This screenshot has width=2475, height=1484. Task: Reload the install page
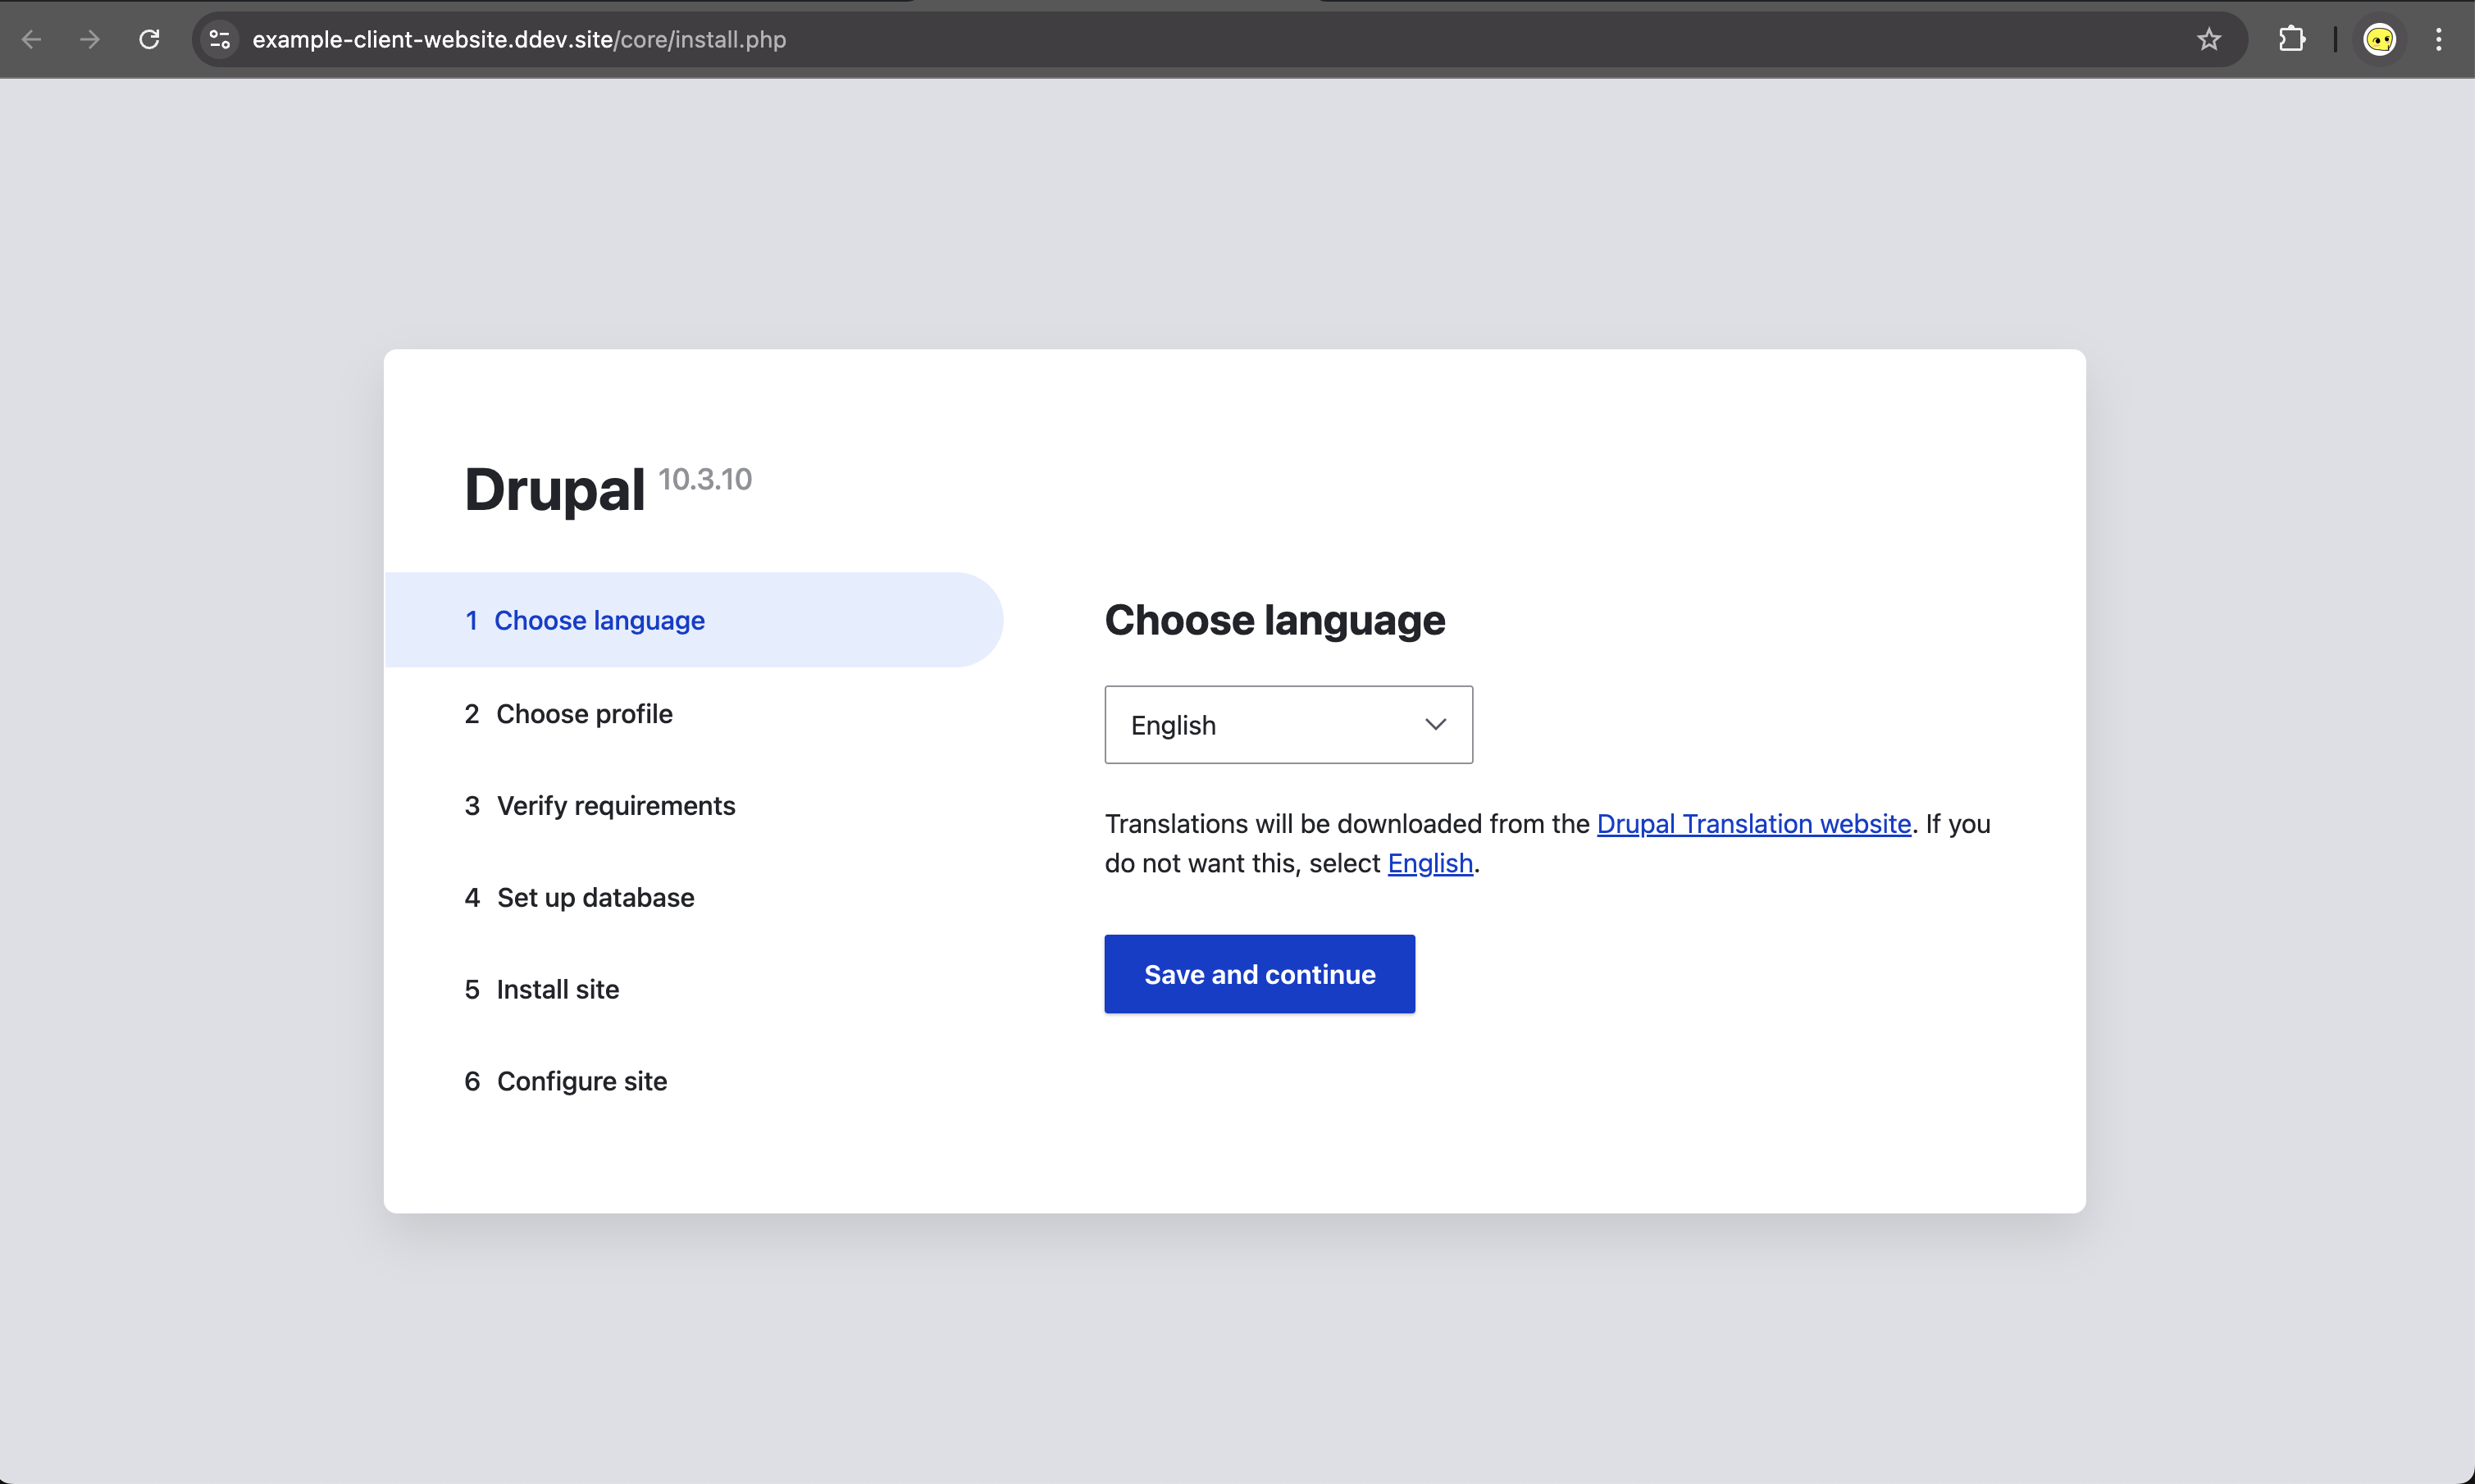click(149, 39)
